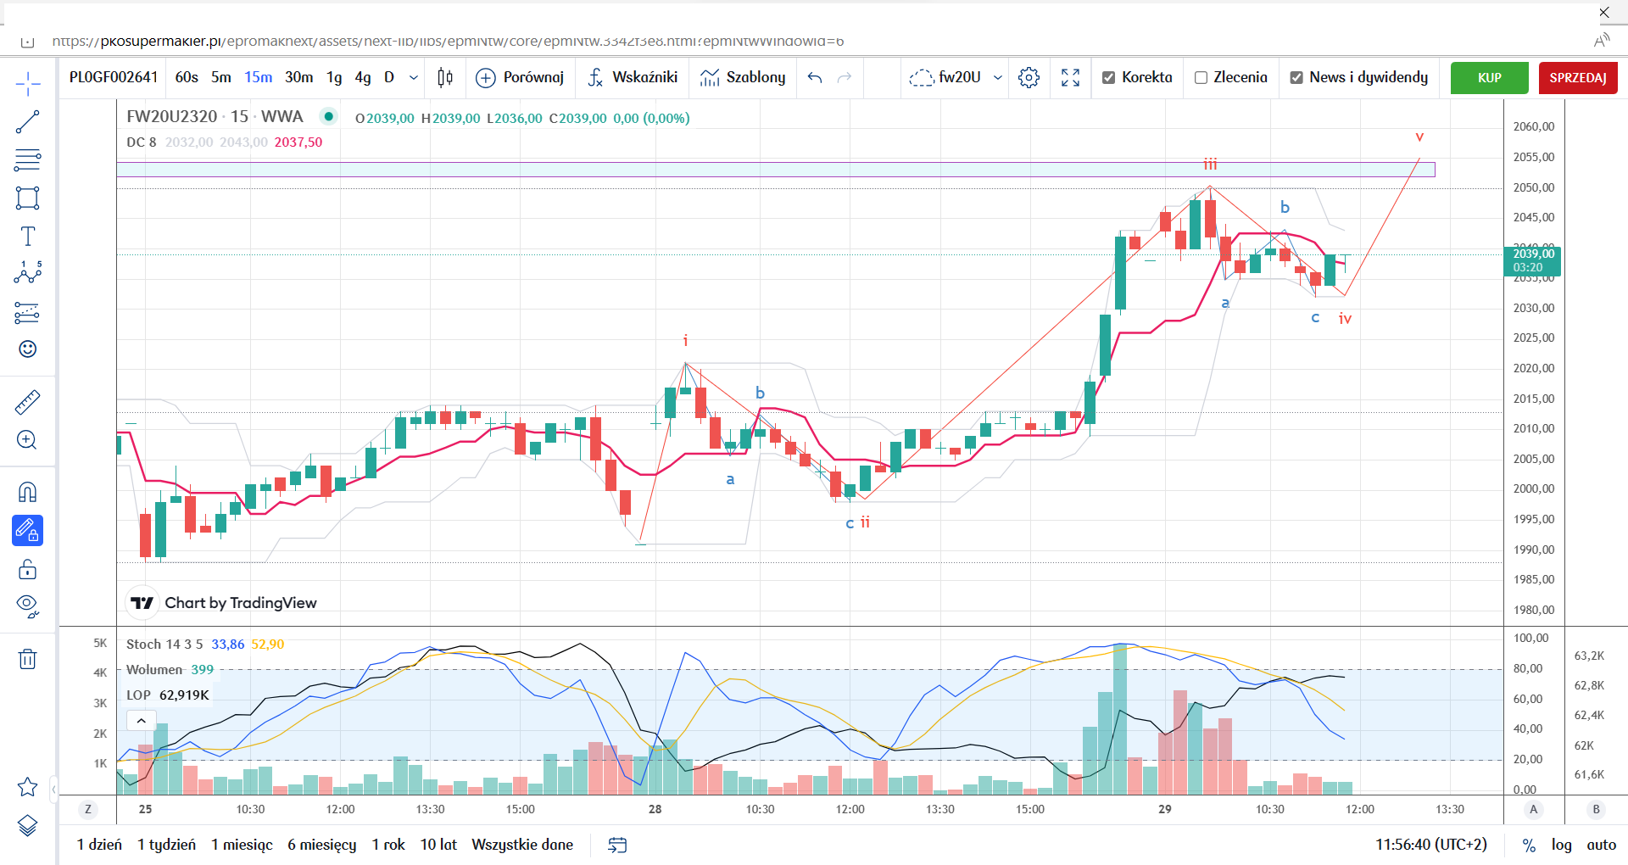Open the object tree layers icon
Screen dimensions: 1628x865
coord(27,825)
